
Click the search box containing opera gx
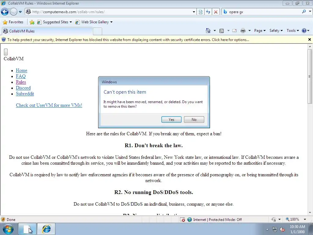point(262,12)
